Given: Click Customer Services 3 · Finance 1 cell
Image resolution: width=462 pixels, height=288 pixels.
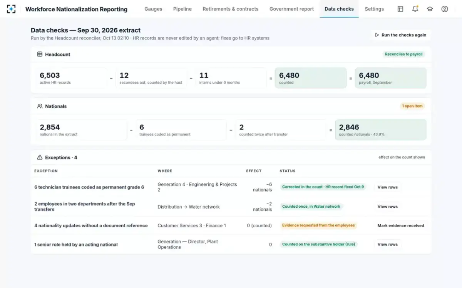Looking at the screenshot, I should pos(192,226).
